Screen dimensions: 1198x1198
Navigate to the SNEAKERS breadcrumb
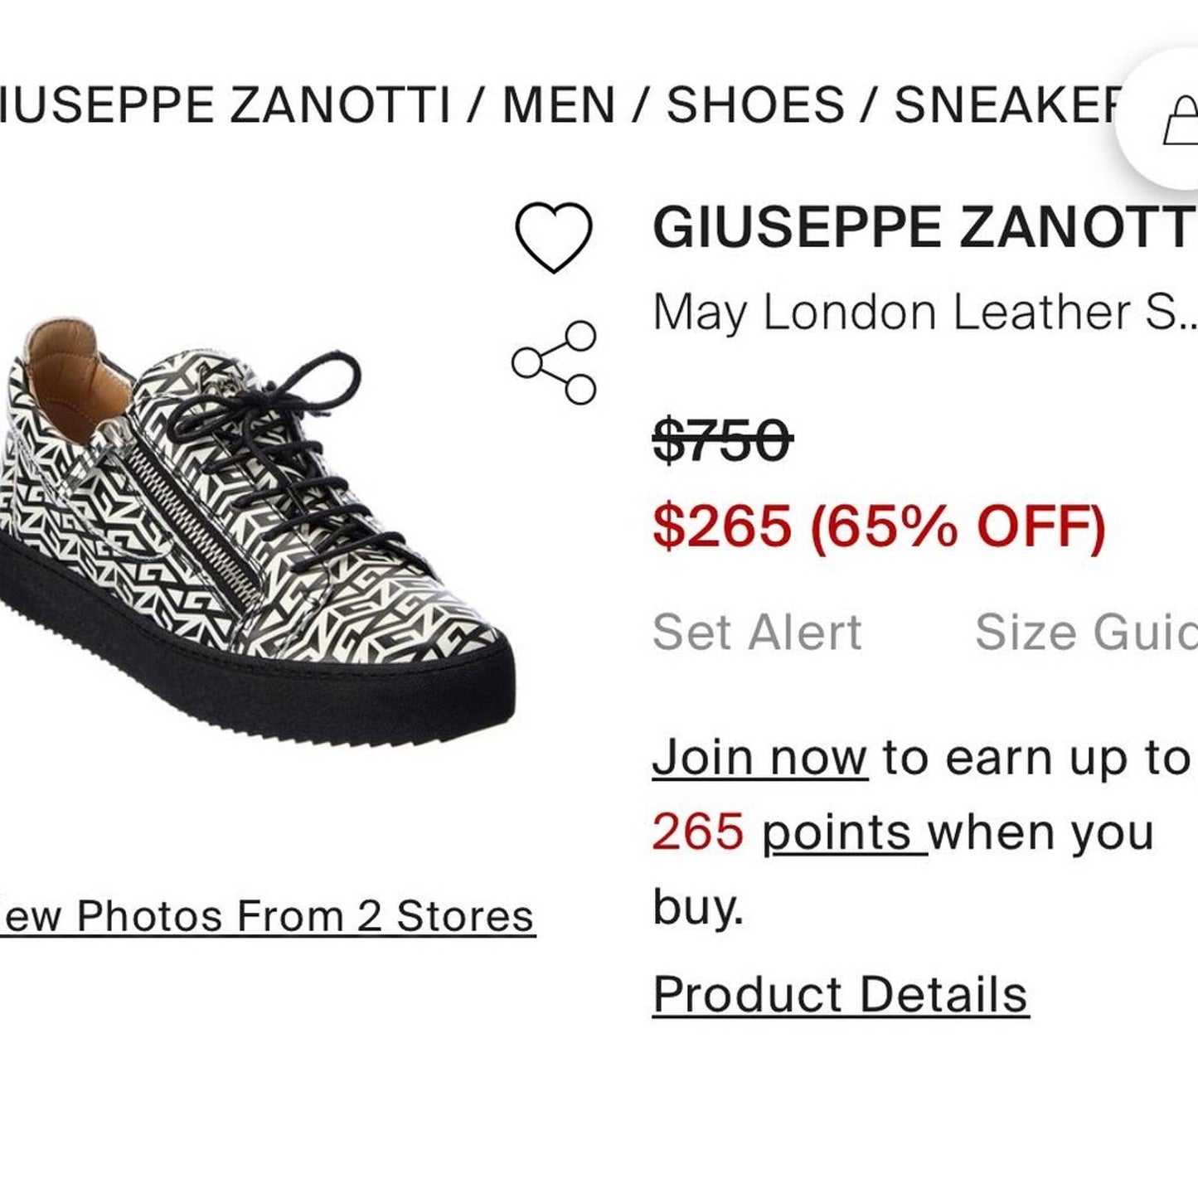pyautogui.click(x=1005, y=106)
